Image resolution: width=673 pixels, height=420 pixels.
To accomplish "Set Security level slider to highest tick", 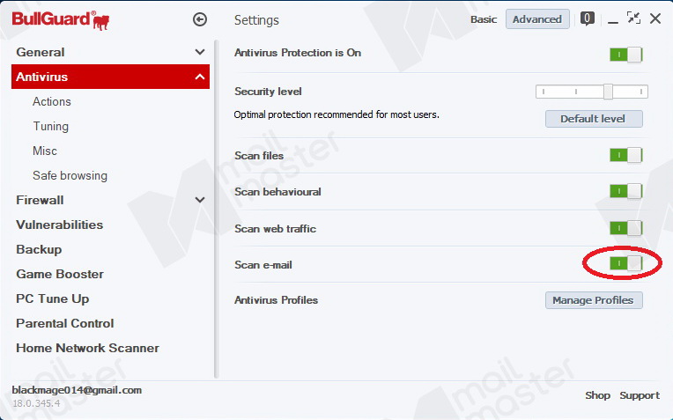I will 641,92.
